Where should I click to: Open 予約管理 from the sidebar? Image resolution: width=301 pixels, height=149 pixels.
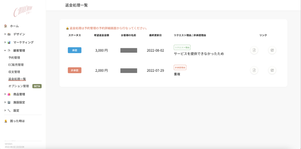14,58
